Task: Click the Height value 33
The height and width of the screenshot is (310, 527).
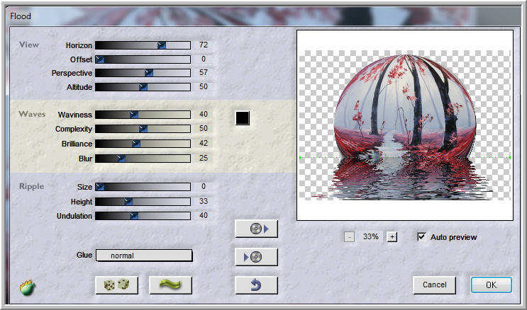Action: point(204,201)
